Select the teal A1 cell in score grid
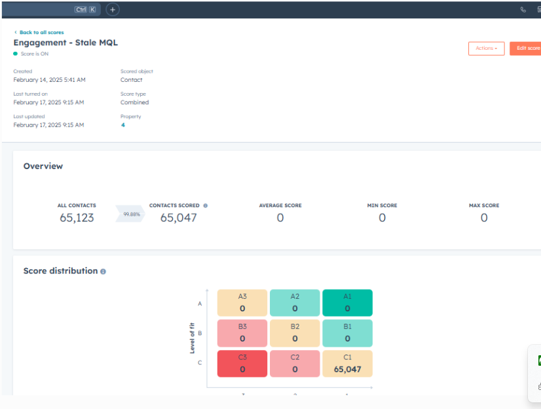The image size is (541, 409). click(x=347, y=302)
